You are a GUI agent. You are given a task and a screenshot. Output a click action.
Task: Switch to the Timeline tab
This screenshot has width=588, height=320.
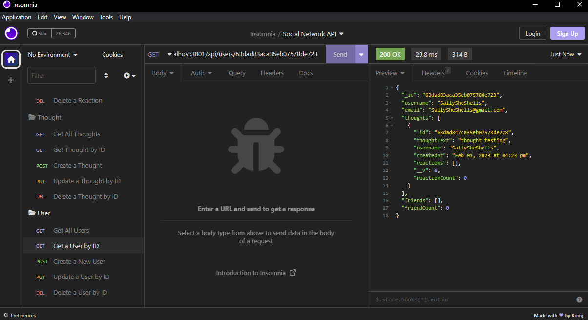[515, 73]
